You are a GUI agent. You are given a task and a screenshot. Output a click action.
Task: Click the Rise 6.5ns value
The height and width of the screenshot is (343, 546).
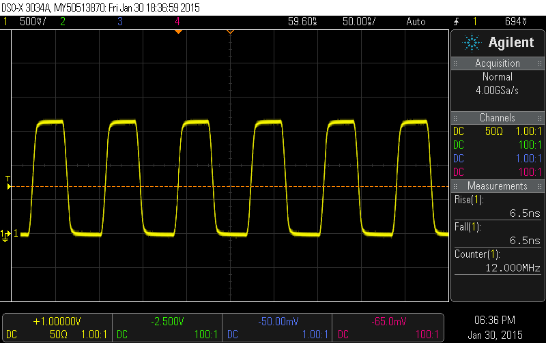pos(525,213)
